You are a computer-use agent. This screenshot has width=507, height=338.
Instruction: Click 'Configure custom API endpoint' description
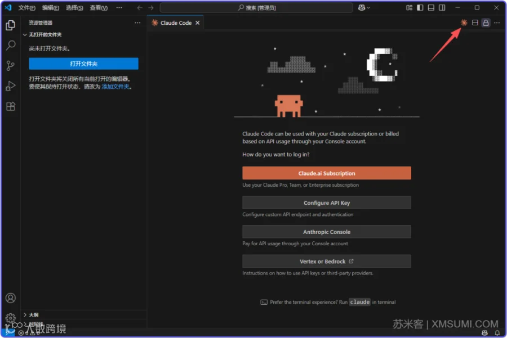click(x=298, y=214)
